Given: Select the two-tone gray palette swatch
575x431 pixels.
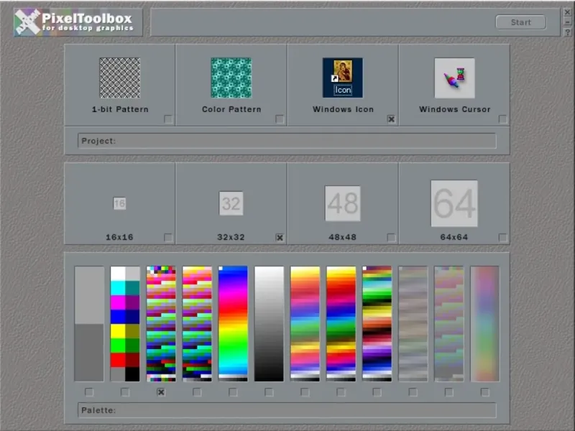Looking at the screenshot, I should [x=89, y=324].
